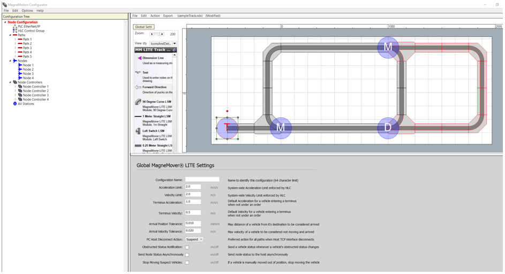This screenshot has width=505, height=274.
Task: Click the Global Settings button
Action: tap(144, 27)
